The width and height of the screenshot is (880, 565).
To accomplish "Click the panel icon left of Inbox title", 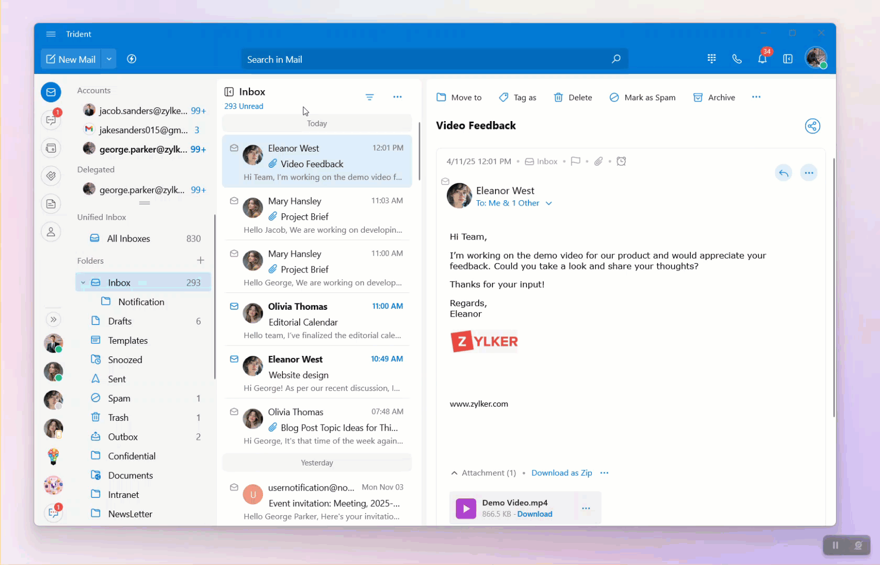I will point(229,92).
